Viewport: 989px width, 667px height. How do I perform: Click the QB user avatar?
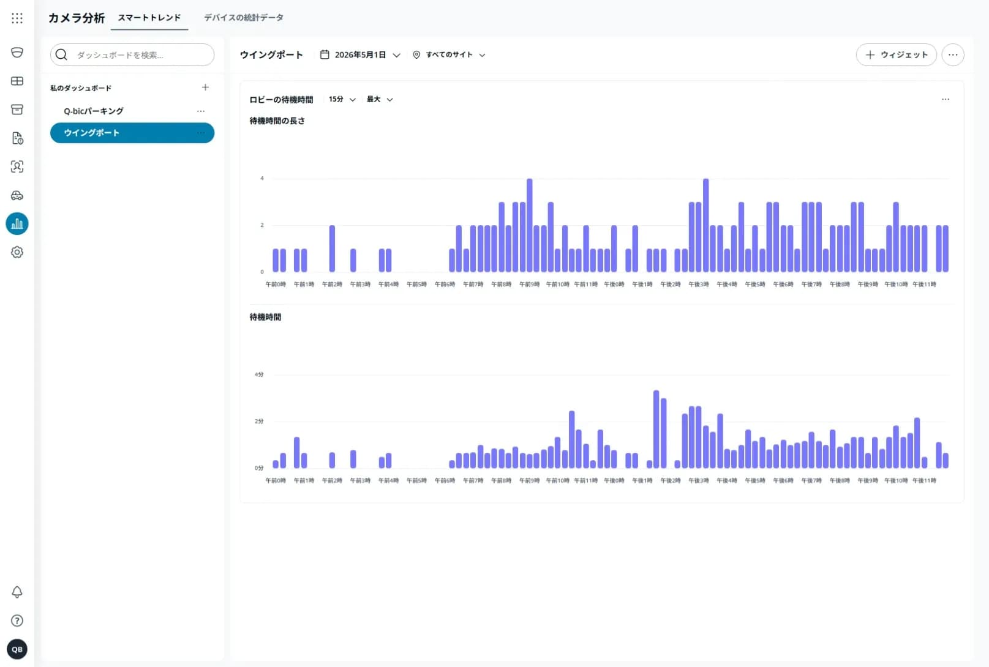[x=17, y=649]
